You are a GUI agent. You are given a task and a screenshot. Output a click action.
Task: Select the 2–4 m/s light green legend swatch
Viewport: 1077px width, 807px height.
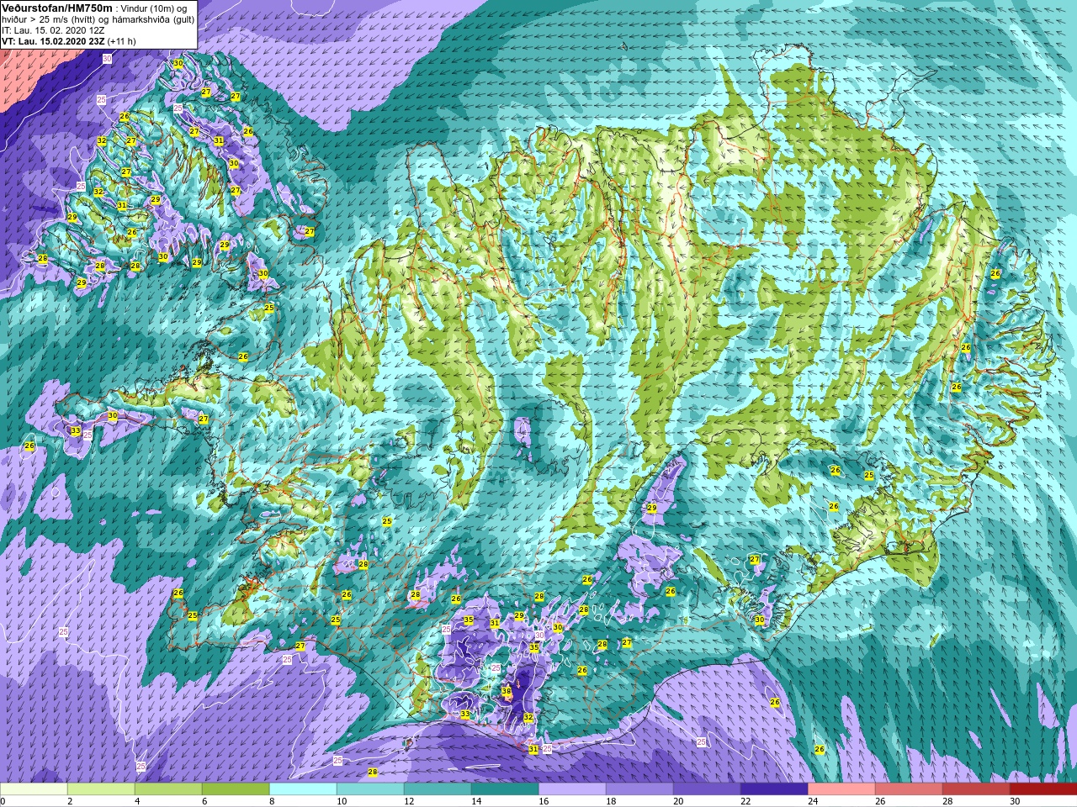click(x=101, y=789)
